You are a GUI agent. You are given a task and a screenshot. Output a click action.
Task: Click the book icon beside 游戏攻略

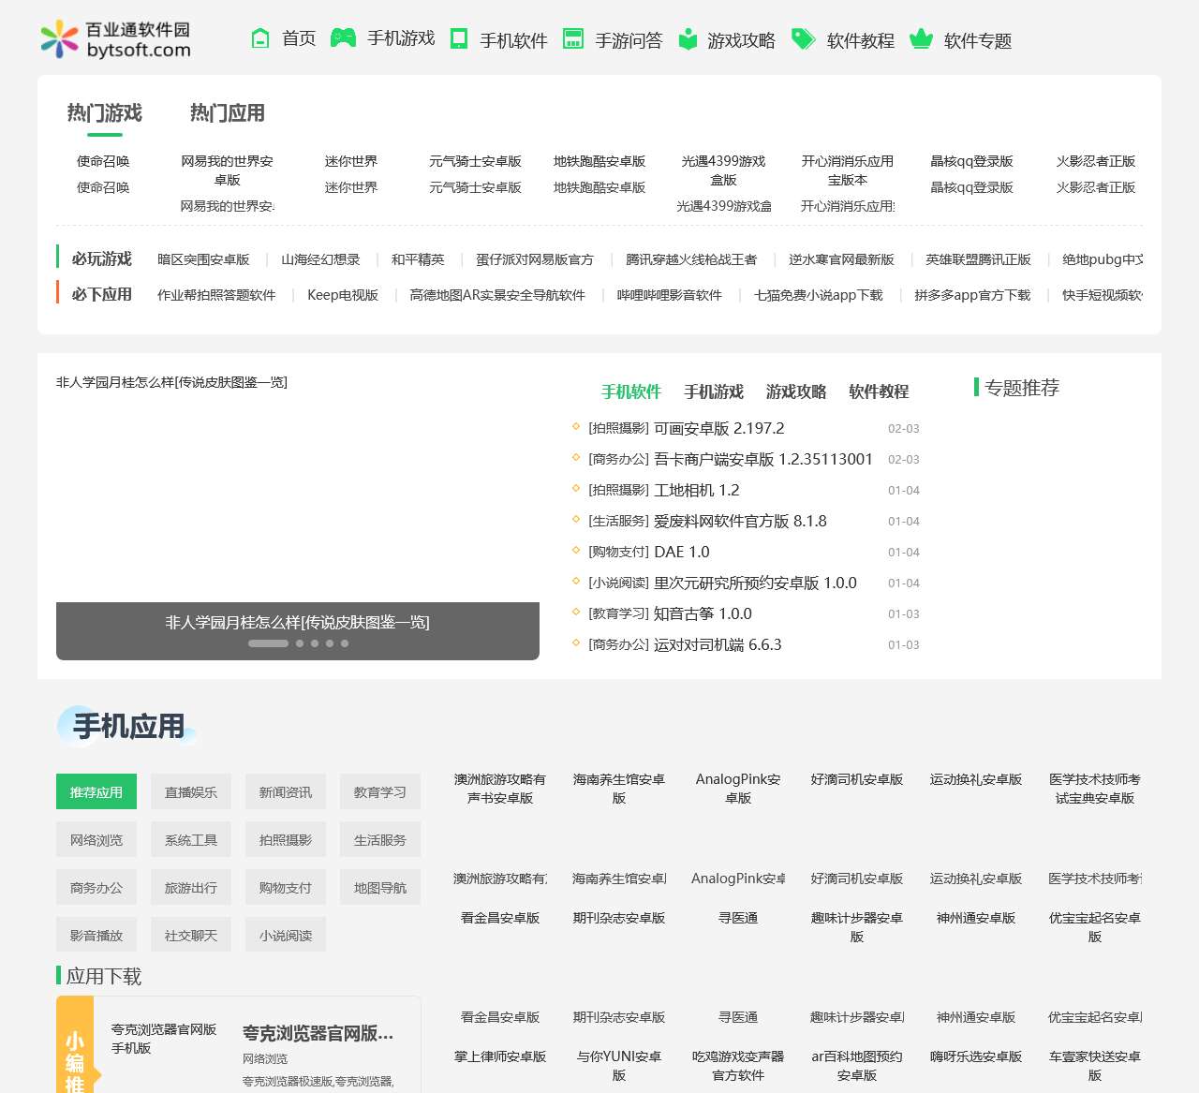tap(688, 39)
